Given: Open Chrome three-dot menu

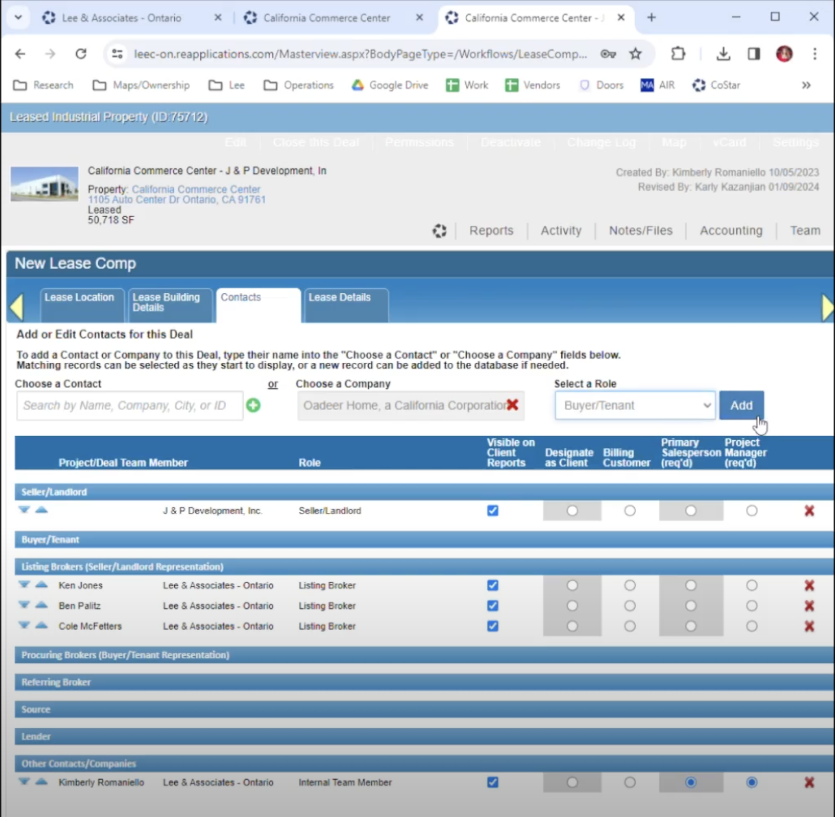Looking at the screenshot, I should click(x=815, y=54).
